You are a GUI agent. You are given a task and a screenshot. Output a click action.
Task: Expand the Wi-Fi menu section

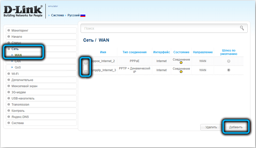tap(15, 74)
